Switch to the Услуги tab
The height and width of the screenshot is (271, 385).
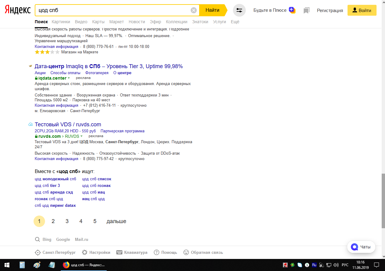pyautogui.click(x=219, y=22)
